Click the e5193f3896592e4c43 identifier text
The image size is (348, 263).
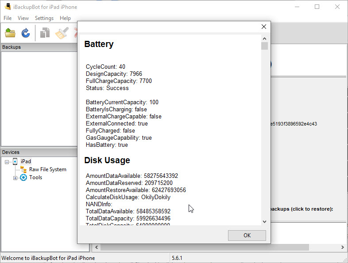click(294, 124)
